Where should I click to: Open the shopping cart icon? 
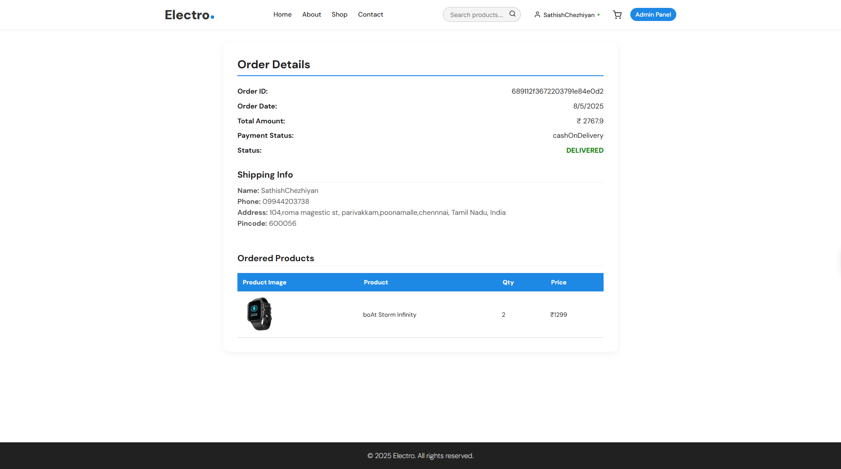pos(617,15)
